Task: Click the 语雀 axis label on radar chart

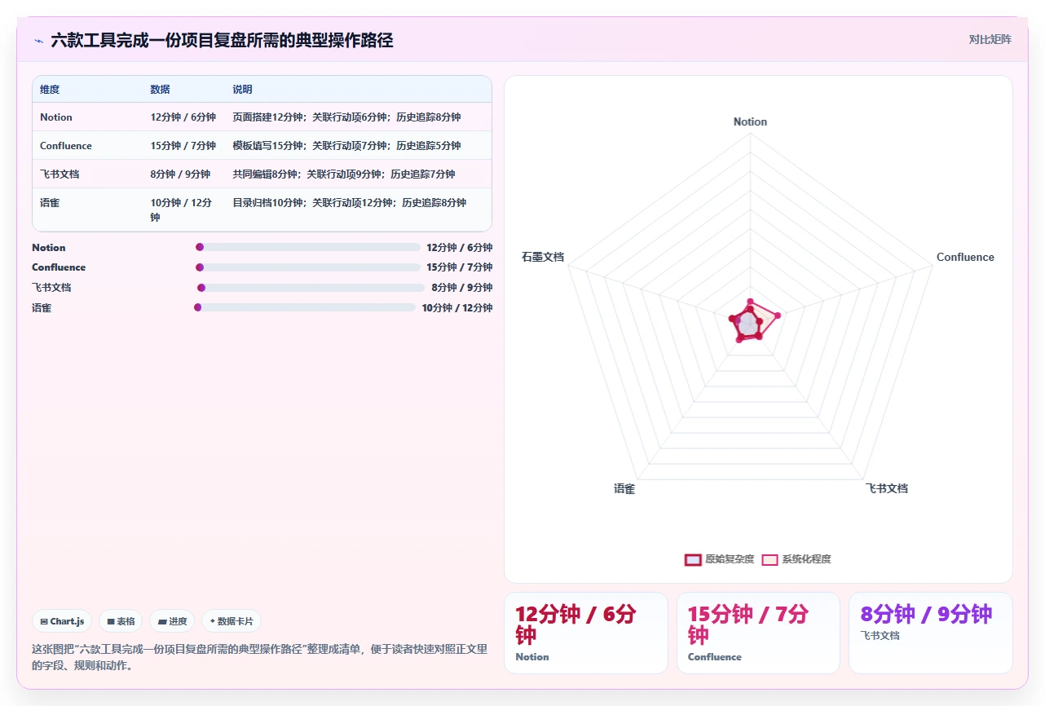Action: click(624, 489)
